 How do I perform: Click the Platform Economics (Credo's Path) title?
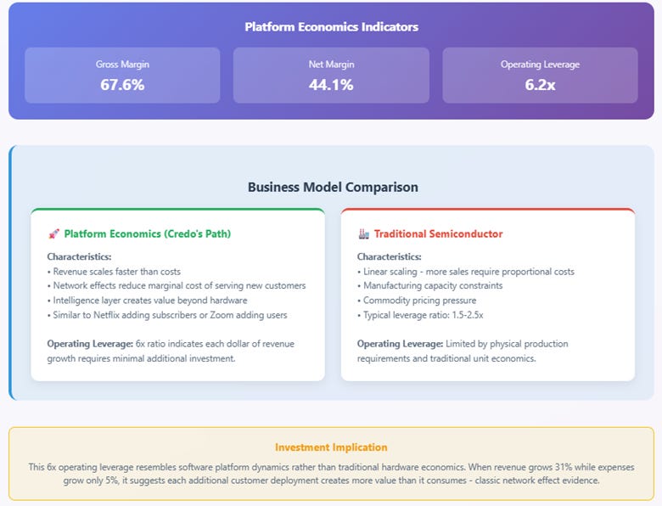coord(148,234)
